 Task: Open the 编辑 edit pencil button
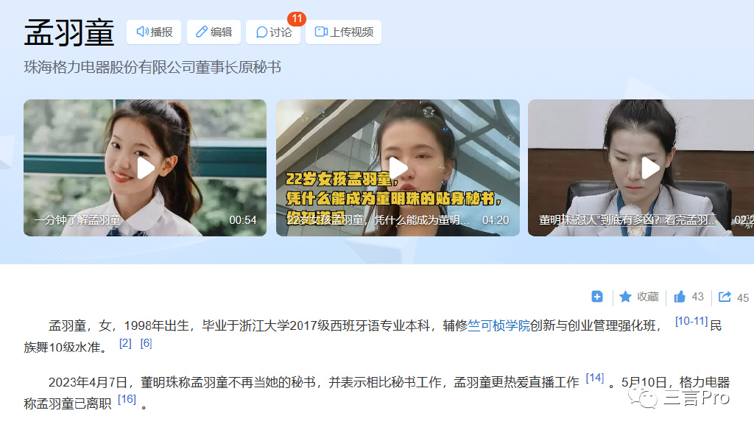tap(214, 32)
